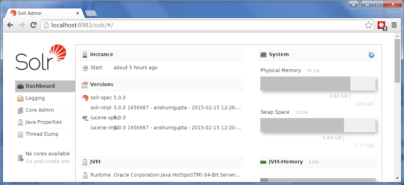Click the solr-impl version string
Image resolution: width=404 pixels, height=185 pixels.
pos(177,108)
